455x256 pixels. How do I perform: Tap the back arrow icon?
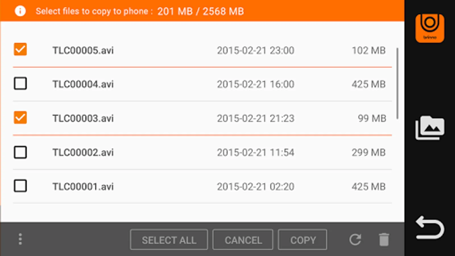[x=430, y=228]
